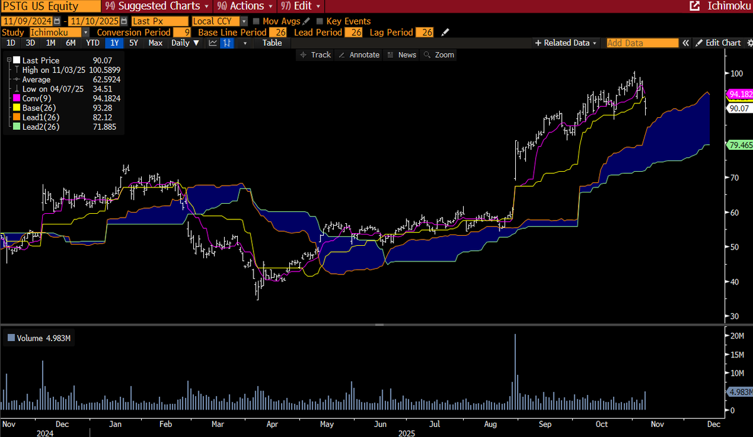Image resolution: width=753 pixels, height=437 pixels.
Task: Click the Base(26) yellow color swatch
Action: point(17,108)
